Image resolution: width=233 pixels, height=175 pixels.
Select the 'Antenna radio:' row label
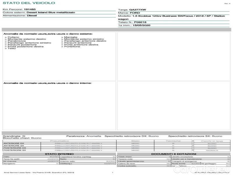coord(68,161)
